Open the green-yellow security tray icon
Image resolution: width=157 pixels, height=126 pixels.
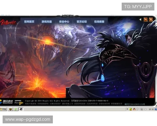click(131, 109)
